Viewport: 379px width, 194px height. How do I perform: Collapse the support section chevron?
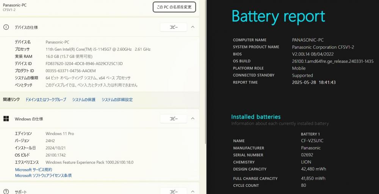[x=193, y=191]
